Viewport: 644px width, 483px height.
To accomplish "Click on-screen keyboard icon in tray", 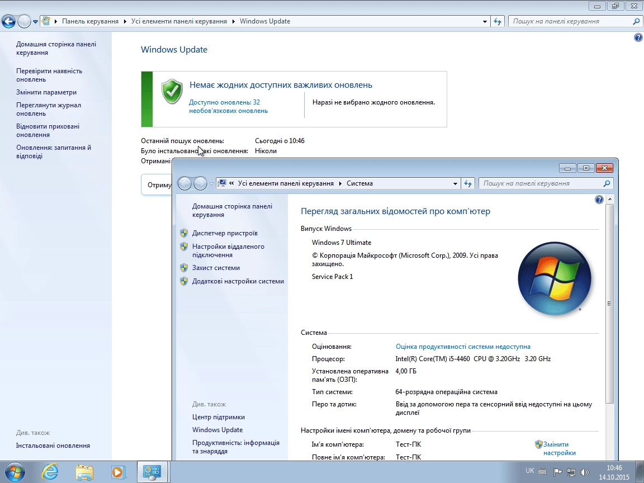I will [542, 472].
